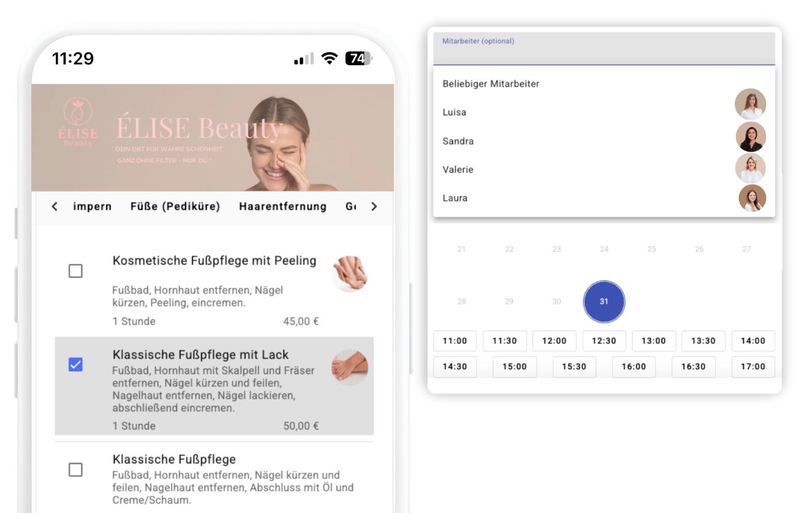Screen dimensions: 800x513
Task: Pick the 12:30 time slot
Action: click(x=604, y=341)
